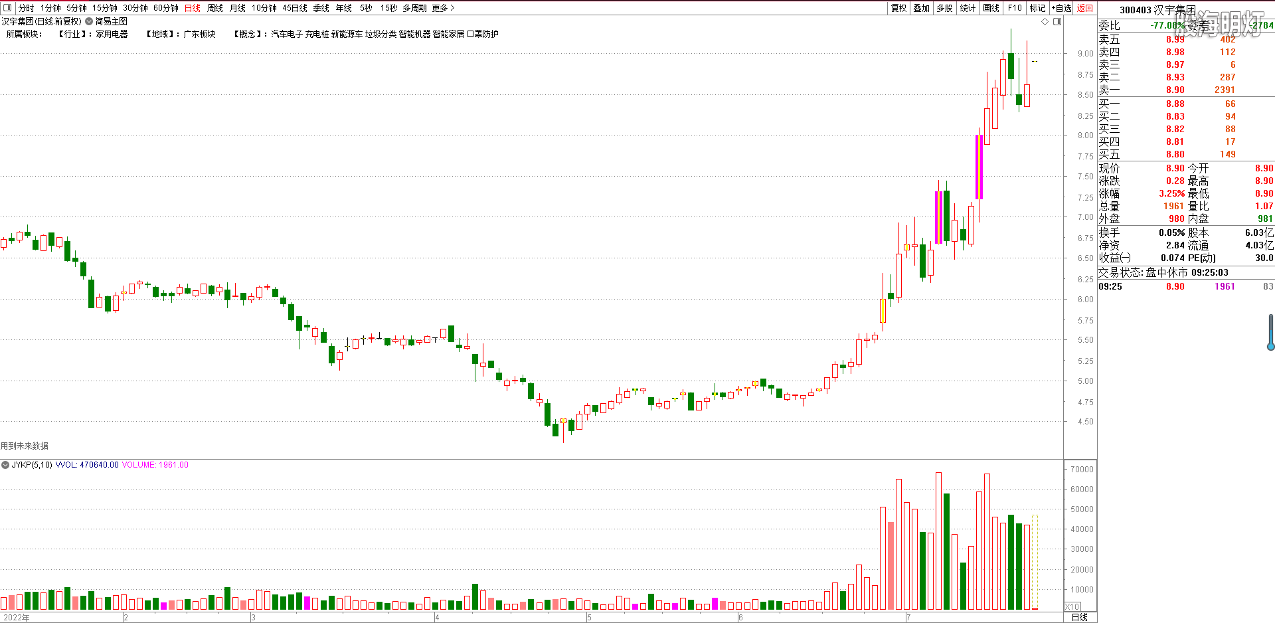
Task: Toggle 复权 price adjustment
Action: pyautogui.click(x=898, y=8)
